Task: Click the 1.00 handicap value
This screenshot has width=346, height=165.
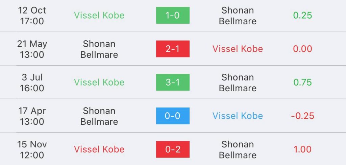Action: tap(302, 149)
